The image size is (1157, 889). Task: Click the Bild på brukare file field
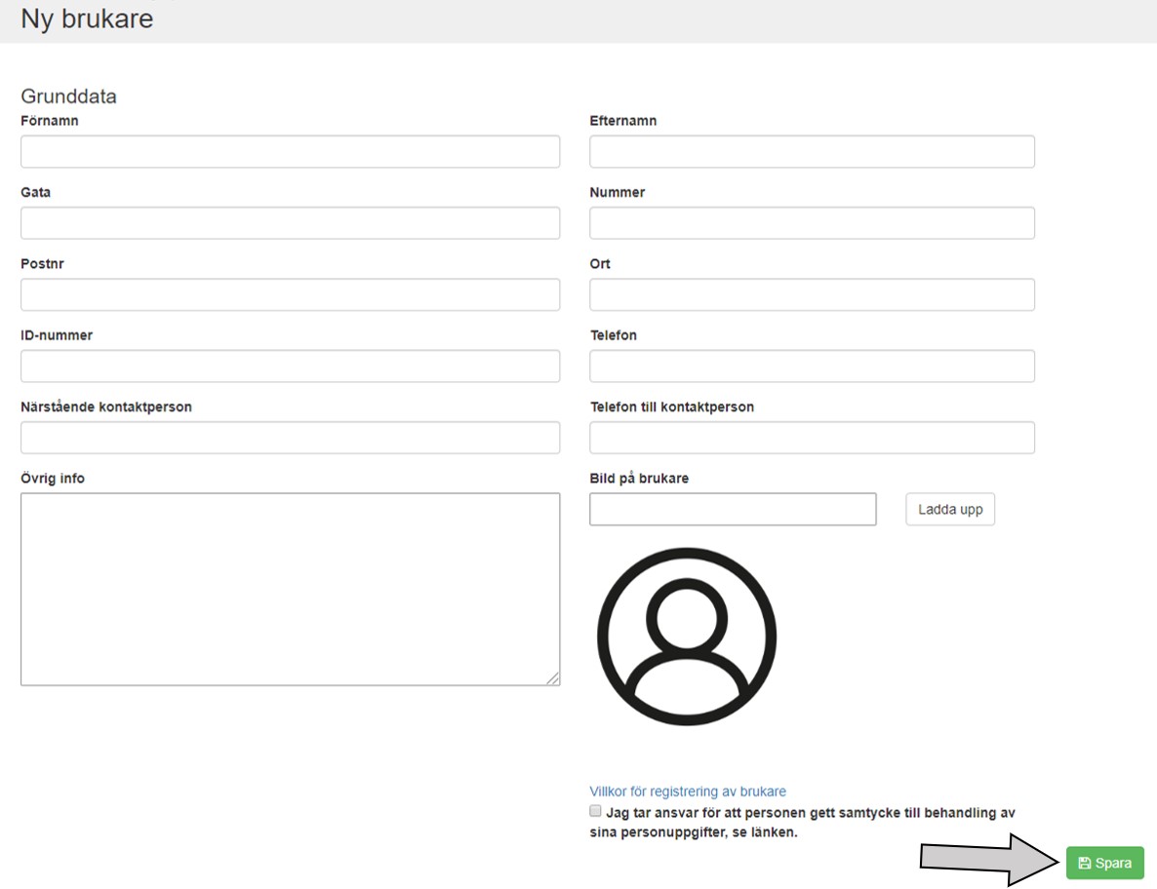[x=733, y=509]
